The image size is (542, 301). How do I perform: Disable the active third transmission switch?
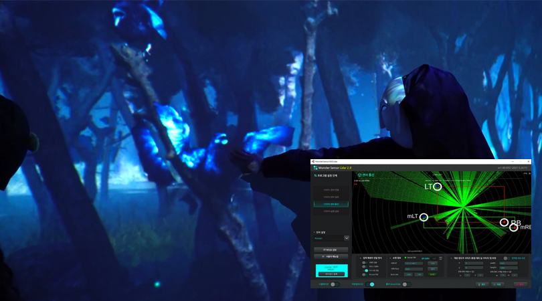365,271
